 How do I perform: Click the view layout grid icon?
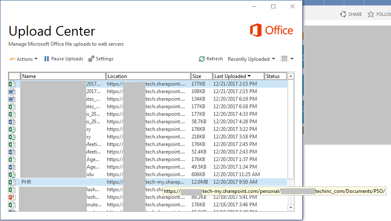[284, 59]
